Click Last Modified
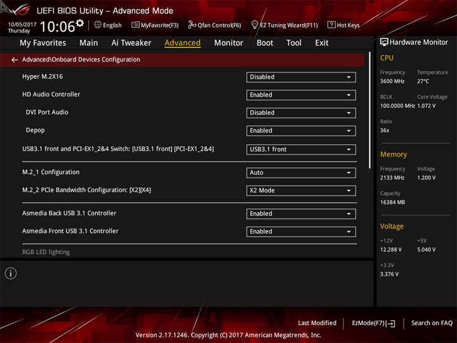The image size is (457, 343). pos(317,323)
